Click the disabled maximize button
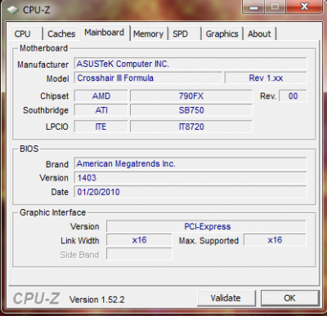The height and width of the screenshot is (316, 327). tap(275, 7)
